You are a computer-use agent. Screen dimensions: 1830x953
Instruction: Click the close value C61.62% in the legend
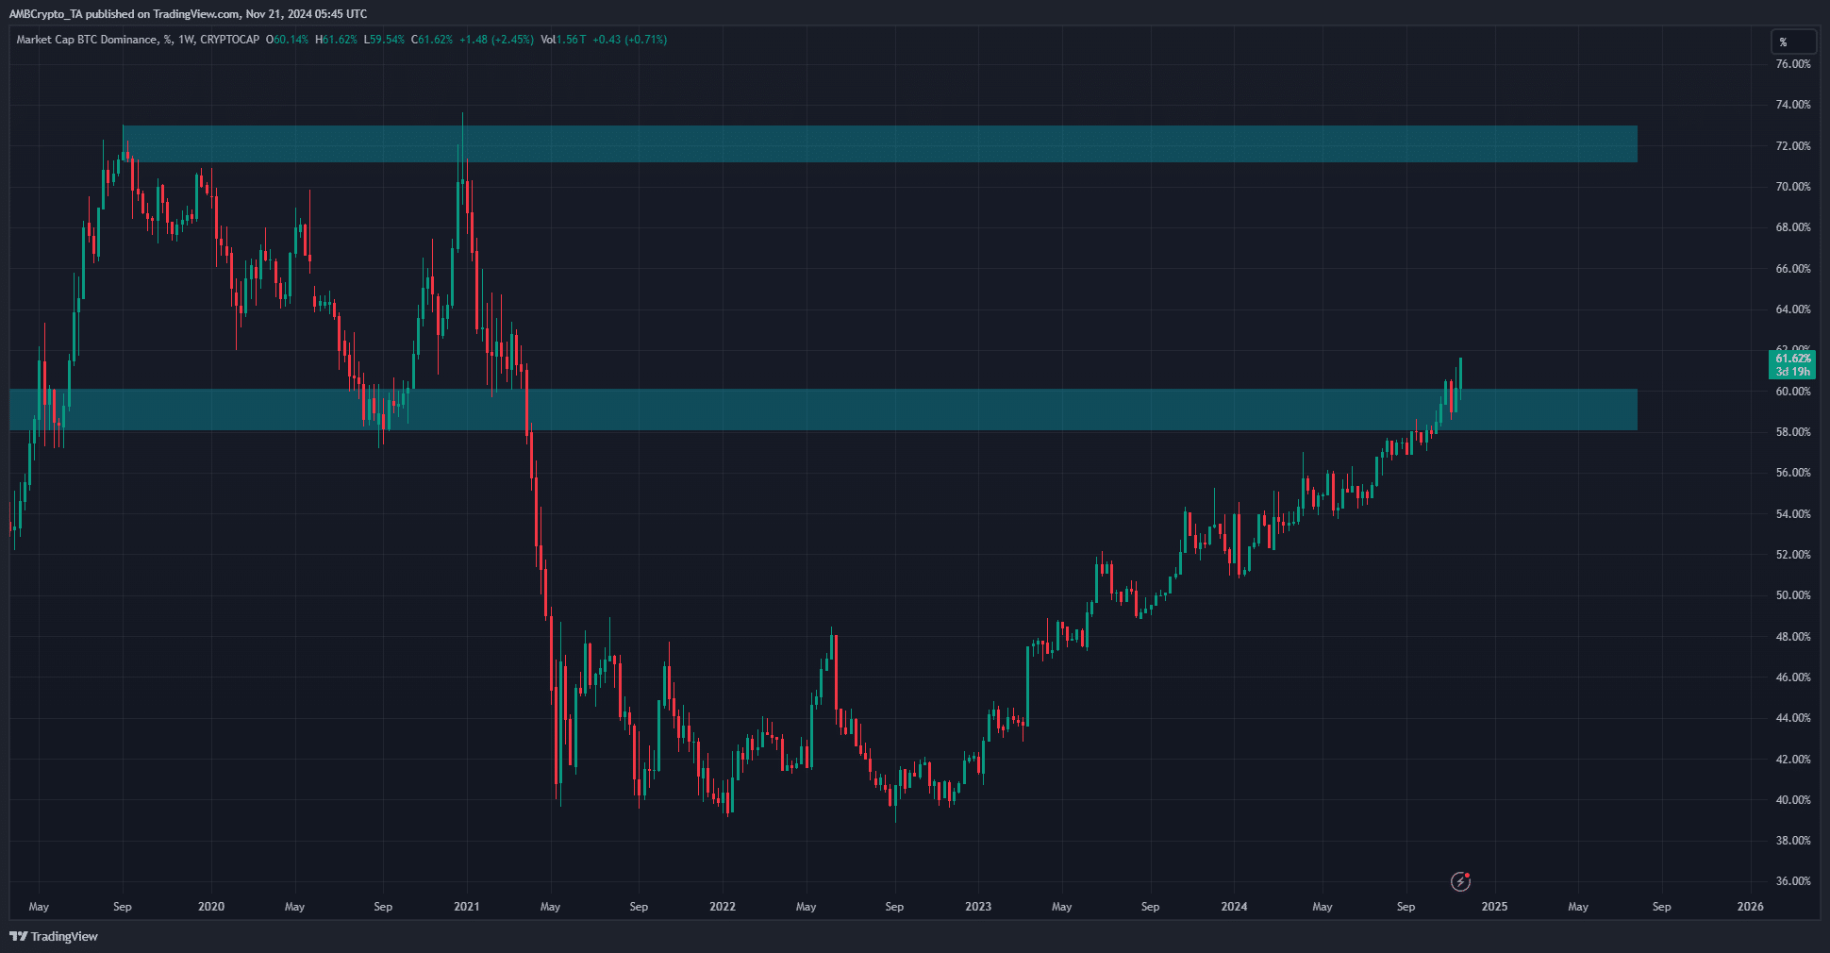pyautogui.click(x=432, y=40)
